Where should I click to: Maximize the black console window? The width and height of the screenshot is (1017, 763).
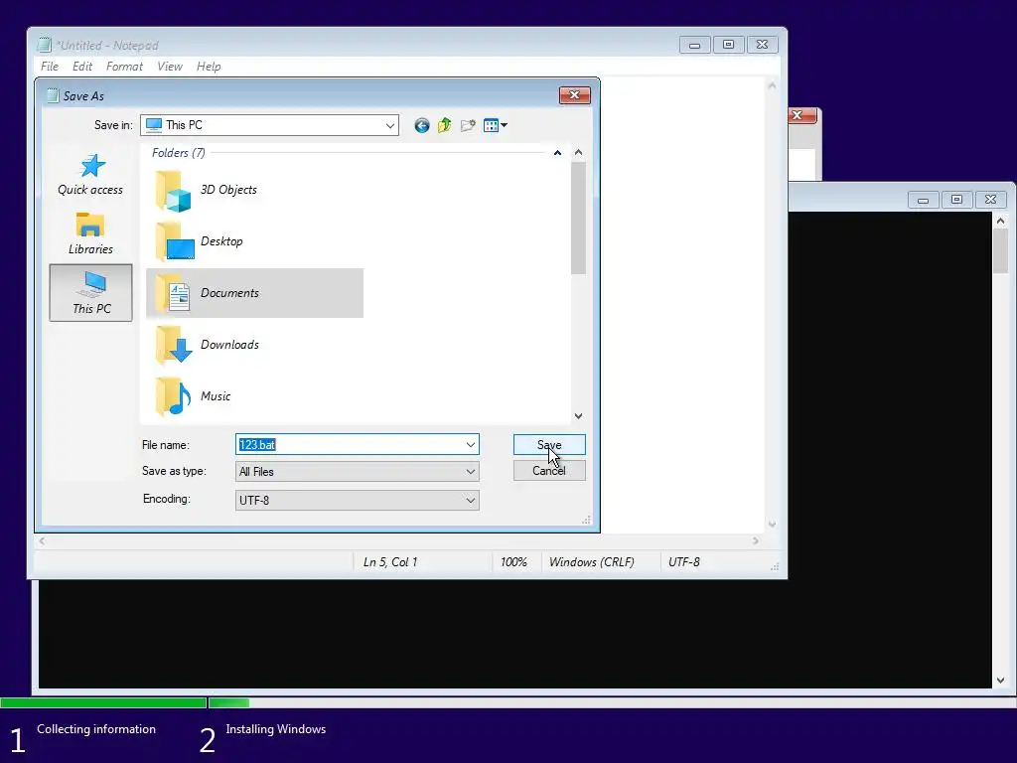coord(956,200)
